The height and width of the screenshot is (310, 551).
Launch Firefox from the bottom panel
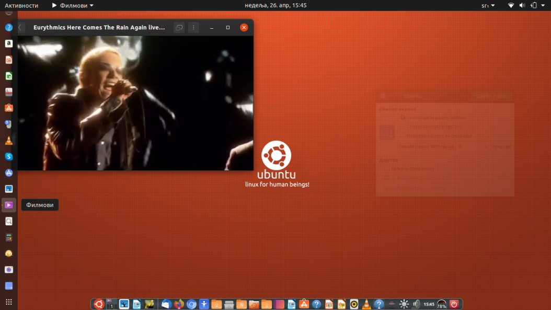click(x=179, y=304)
